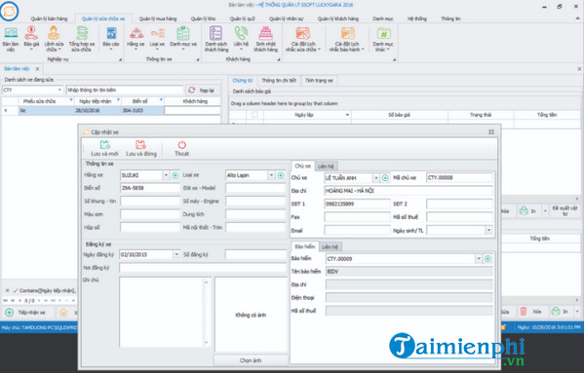The width and height of the screenshot is (584, 373).
Task: Click the Thoát power icon
Action: (x=181, y=148)
